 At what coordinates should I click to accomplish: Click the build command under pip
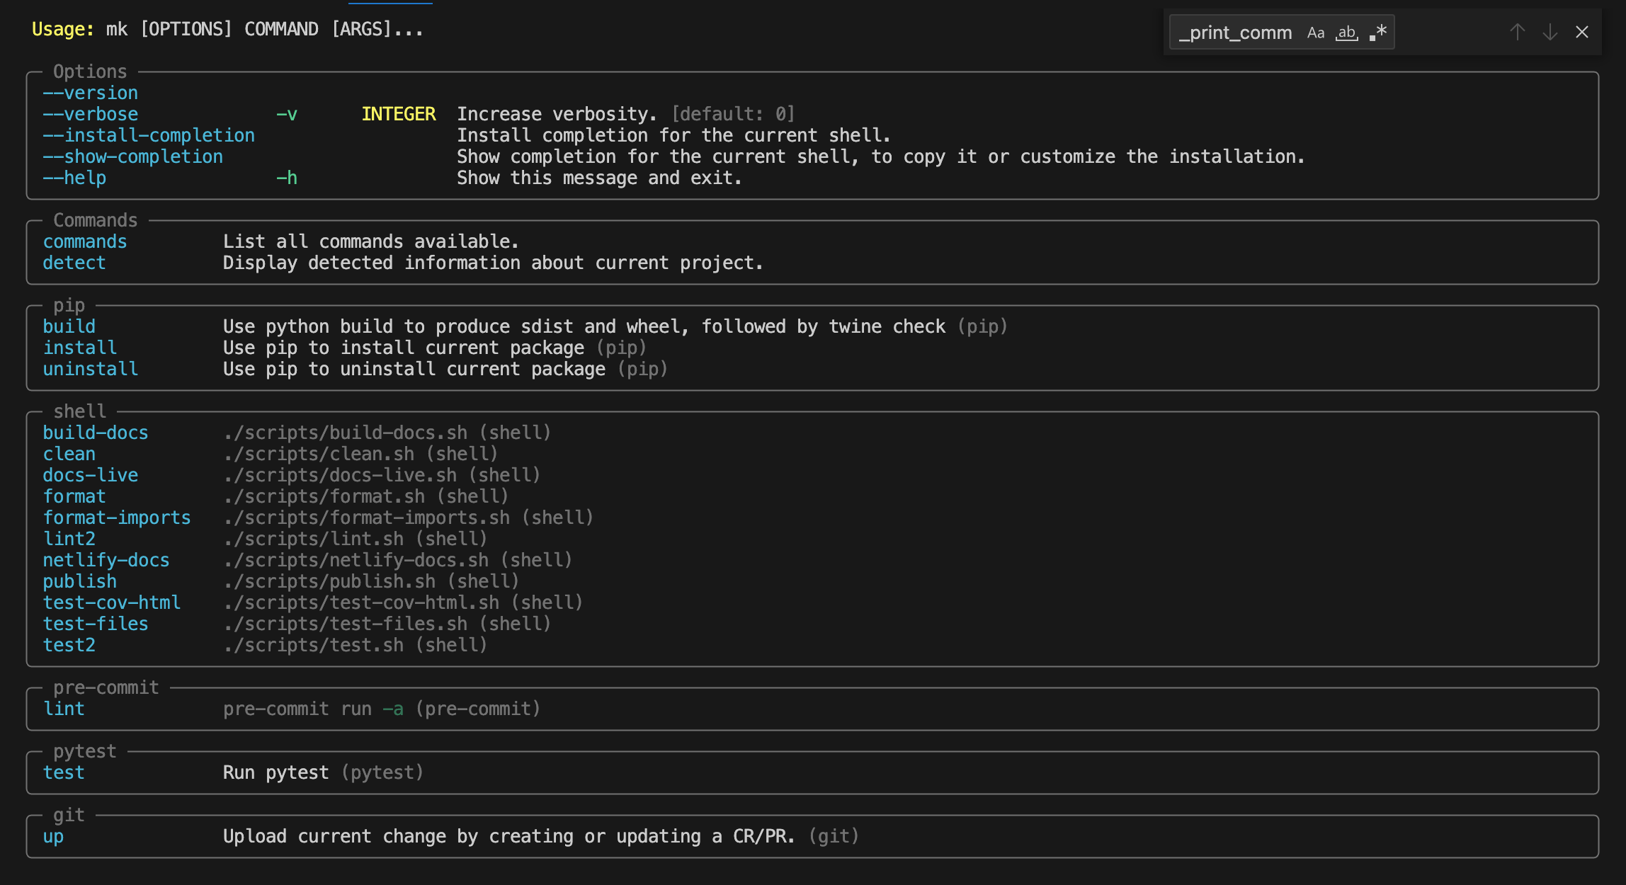pos(69,326)
